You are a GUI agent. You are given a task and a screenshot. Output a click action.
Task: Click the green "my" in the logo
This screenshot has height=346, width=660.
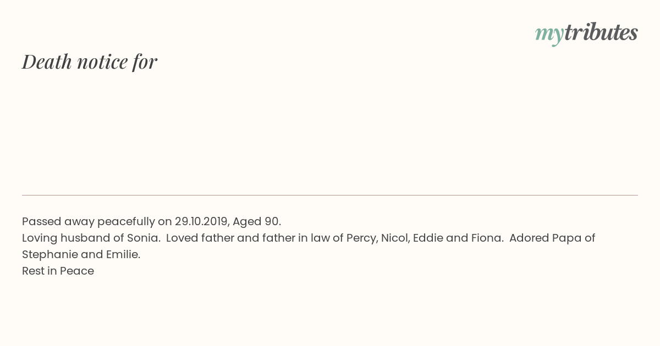coord(549,35)
